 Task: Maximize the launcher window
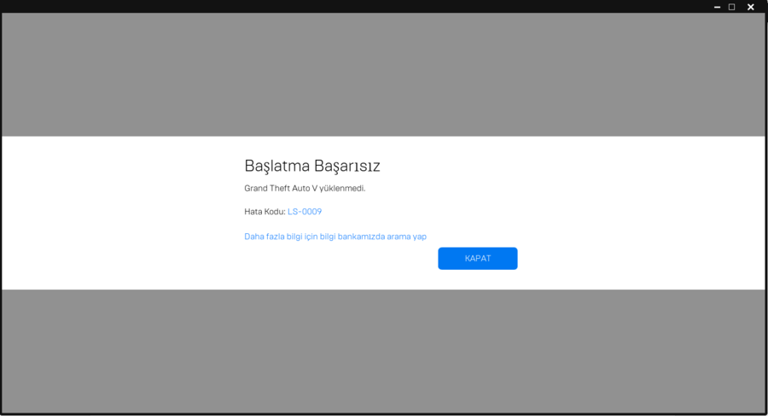[732, 7]
